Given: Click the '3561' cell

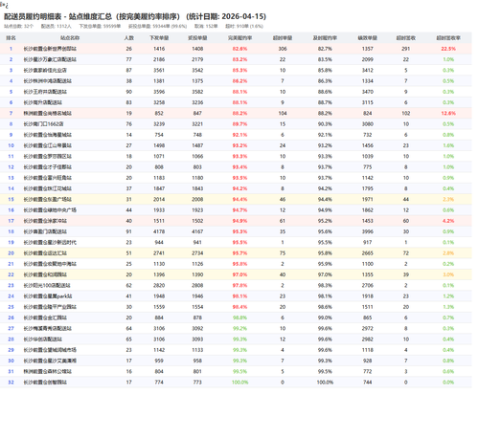Looking at the screenshot, I should (159, 71).
